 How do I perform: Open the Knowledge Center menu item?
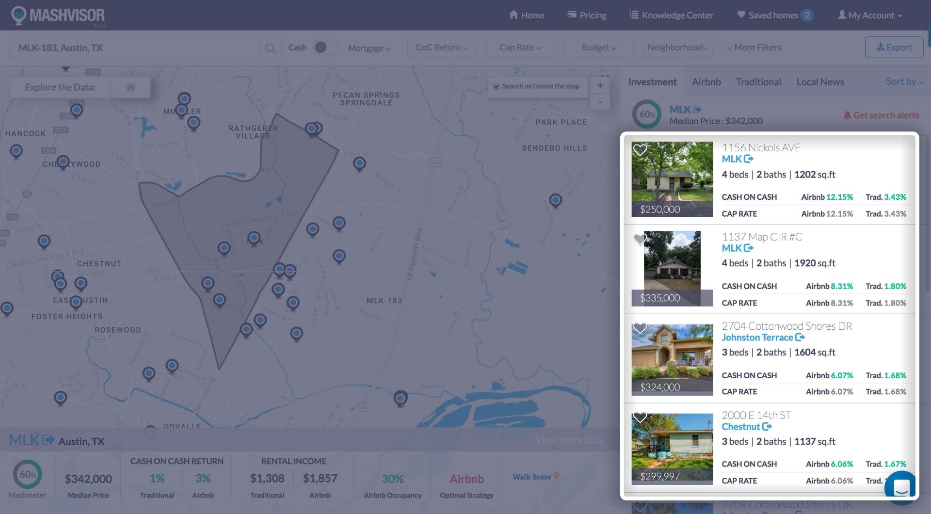pos(676,15)
